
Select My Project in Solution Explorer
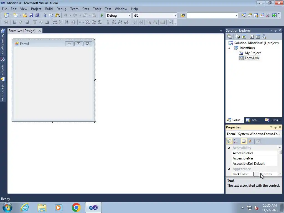[x=252, y=53]
